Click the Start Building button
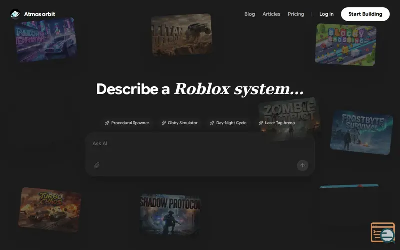Image resolution: width=400 pixels, height=250 pixels. point(365,14)
